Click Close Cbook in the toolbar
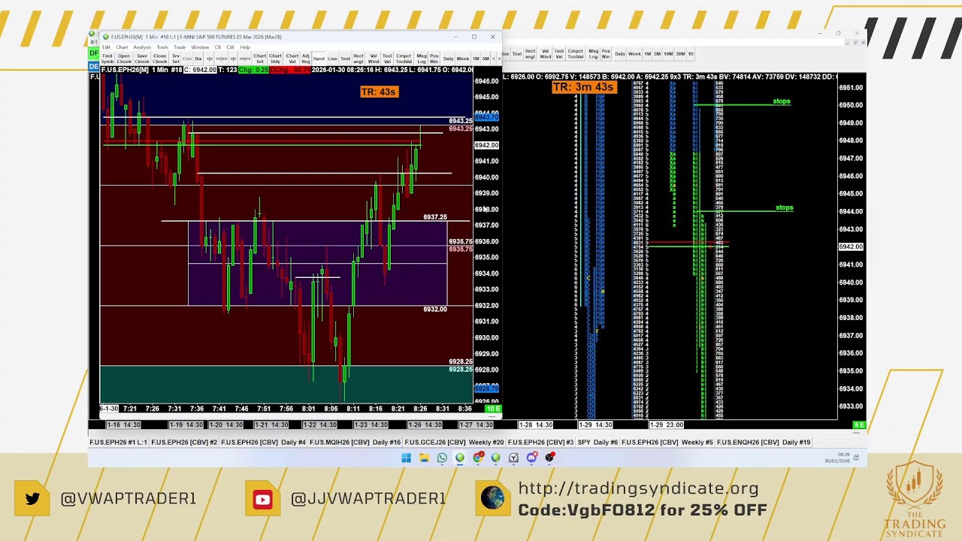The width and height of the screenshot is (962, 541). click(159, 58)
